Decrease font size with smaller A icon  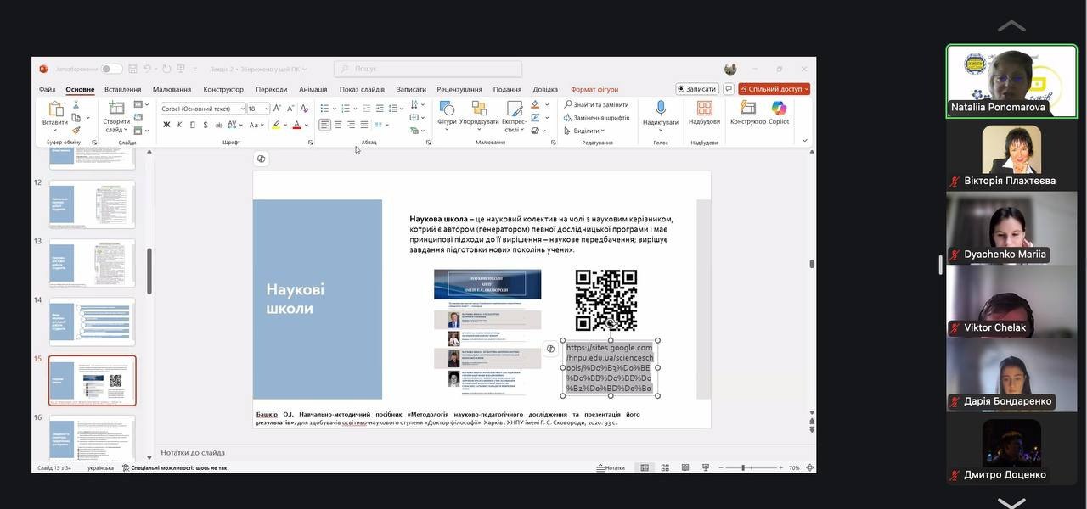coord(290,109)
